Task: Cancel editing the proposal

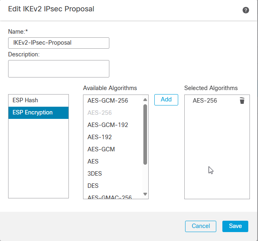Action: click(200, 226)
